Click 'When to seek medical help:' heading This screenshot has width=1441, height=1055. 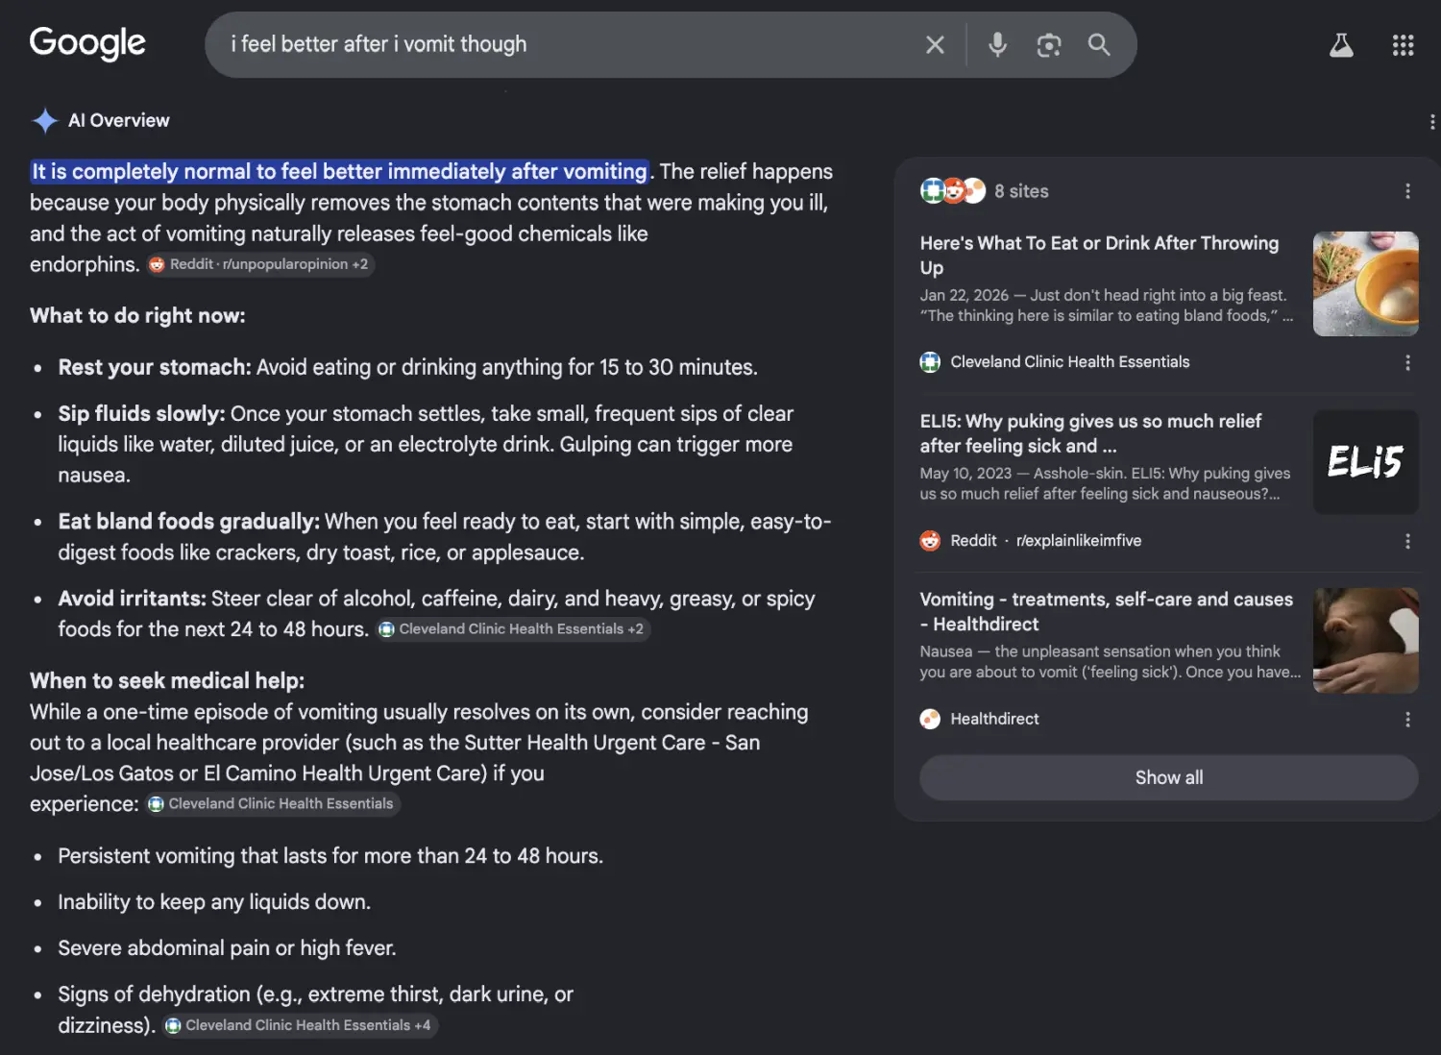167,681
